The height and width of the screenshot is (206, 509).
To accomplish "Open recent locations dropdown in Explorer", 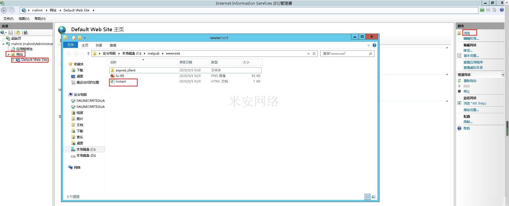I will click(x=82, y=54).
